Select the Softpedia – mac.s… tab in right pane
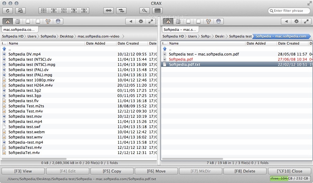Viewport: 313px width, 183px height. pyautogui.click(x=180, y=30)
